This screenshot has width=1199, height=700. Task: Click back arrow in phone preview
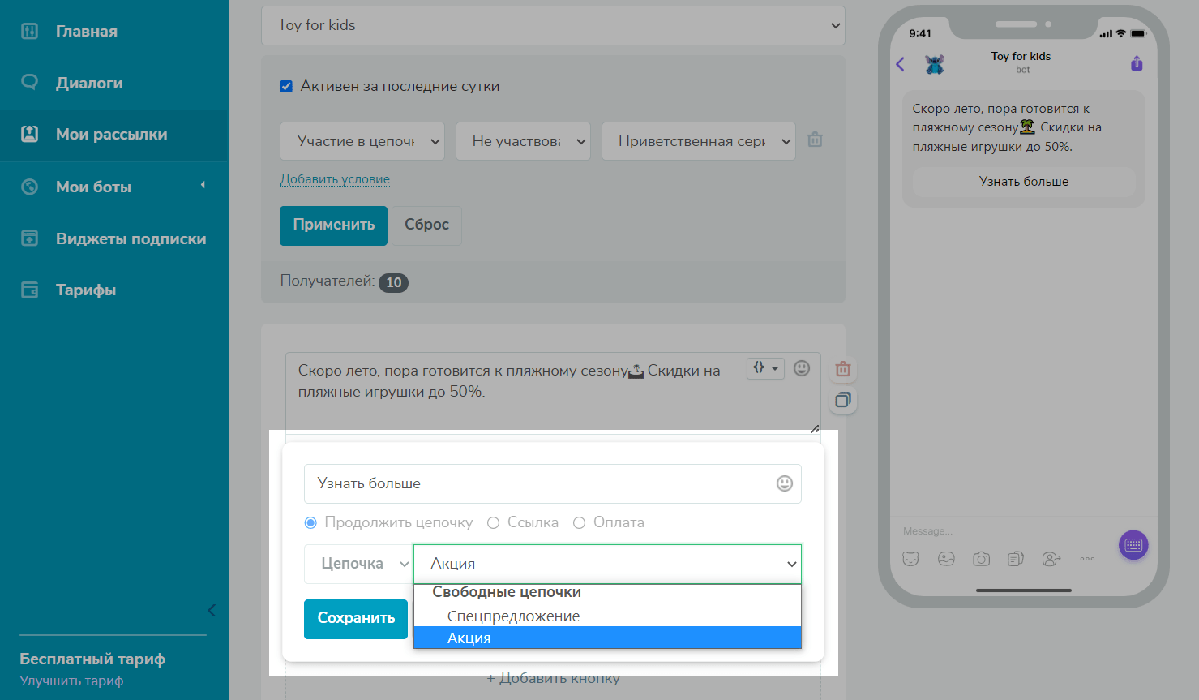(900, 64)
